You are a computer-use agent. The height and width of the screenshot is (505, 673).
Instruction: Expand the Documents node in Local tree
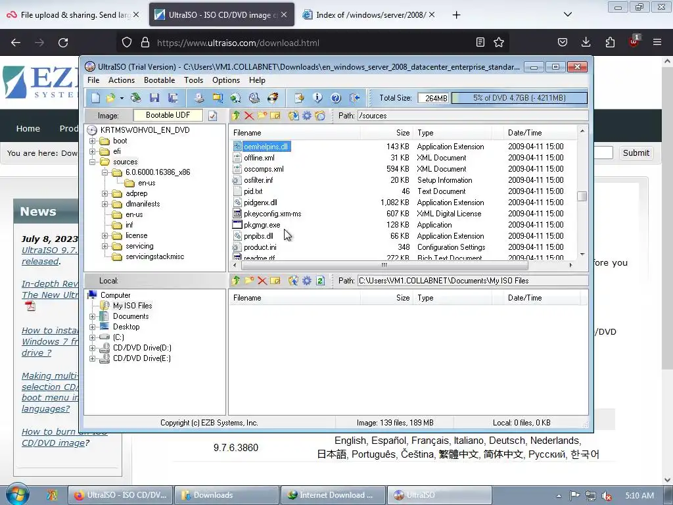click(x=92, y=316)
